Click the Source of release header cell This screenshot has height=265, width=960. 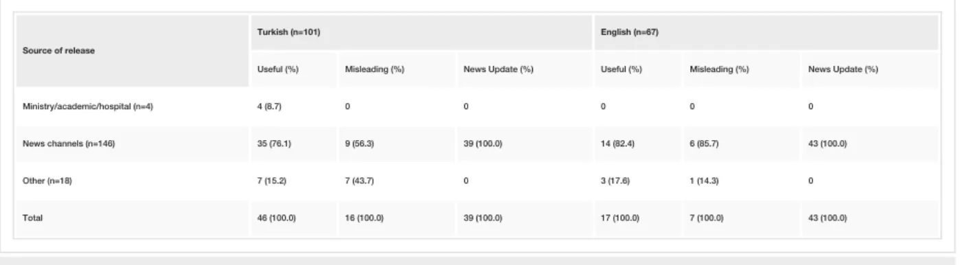[x=132, y=51]
